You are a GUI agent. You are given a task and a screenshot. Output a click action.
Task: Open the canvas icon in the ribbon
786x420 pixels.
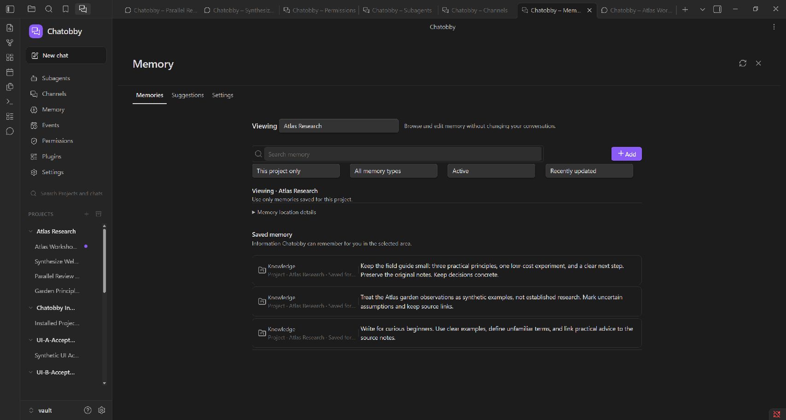pyautogui.click(x=10, y=58)
